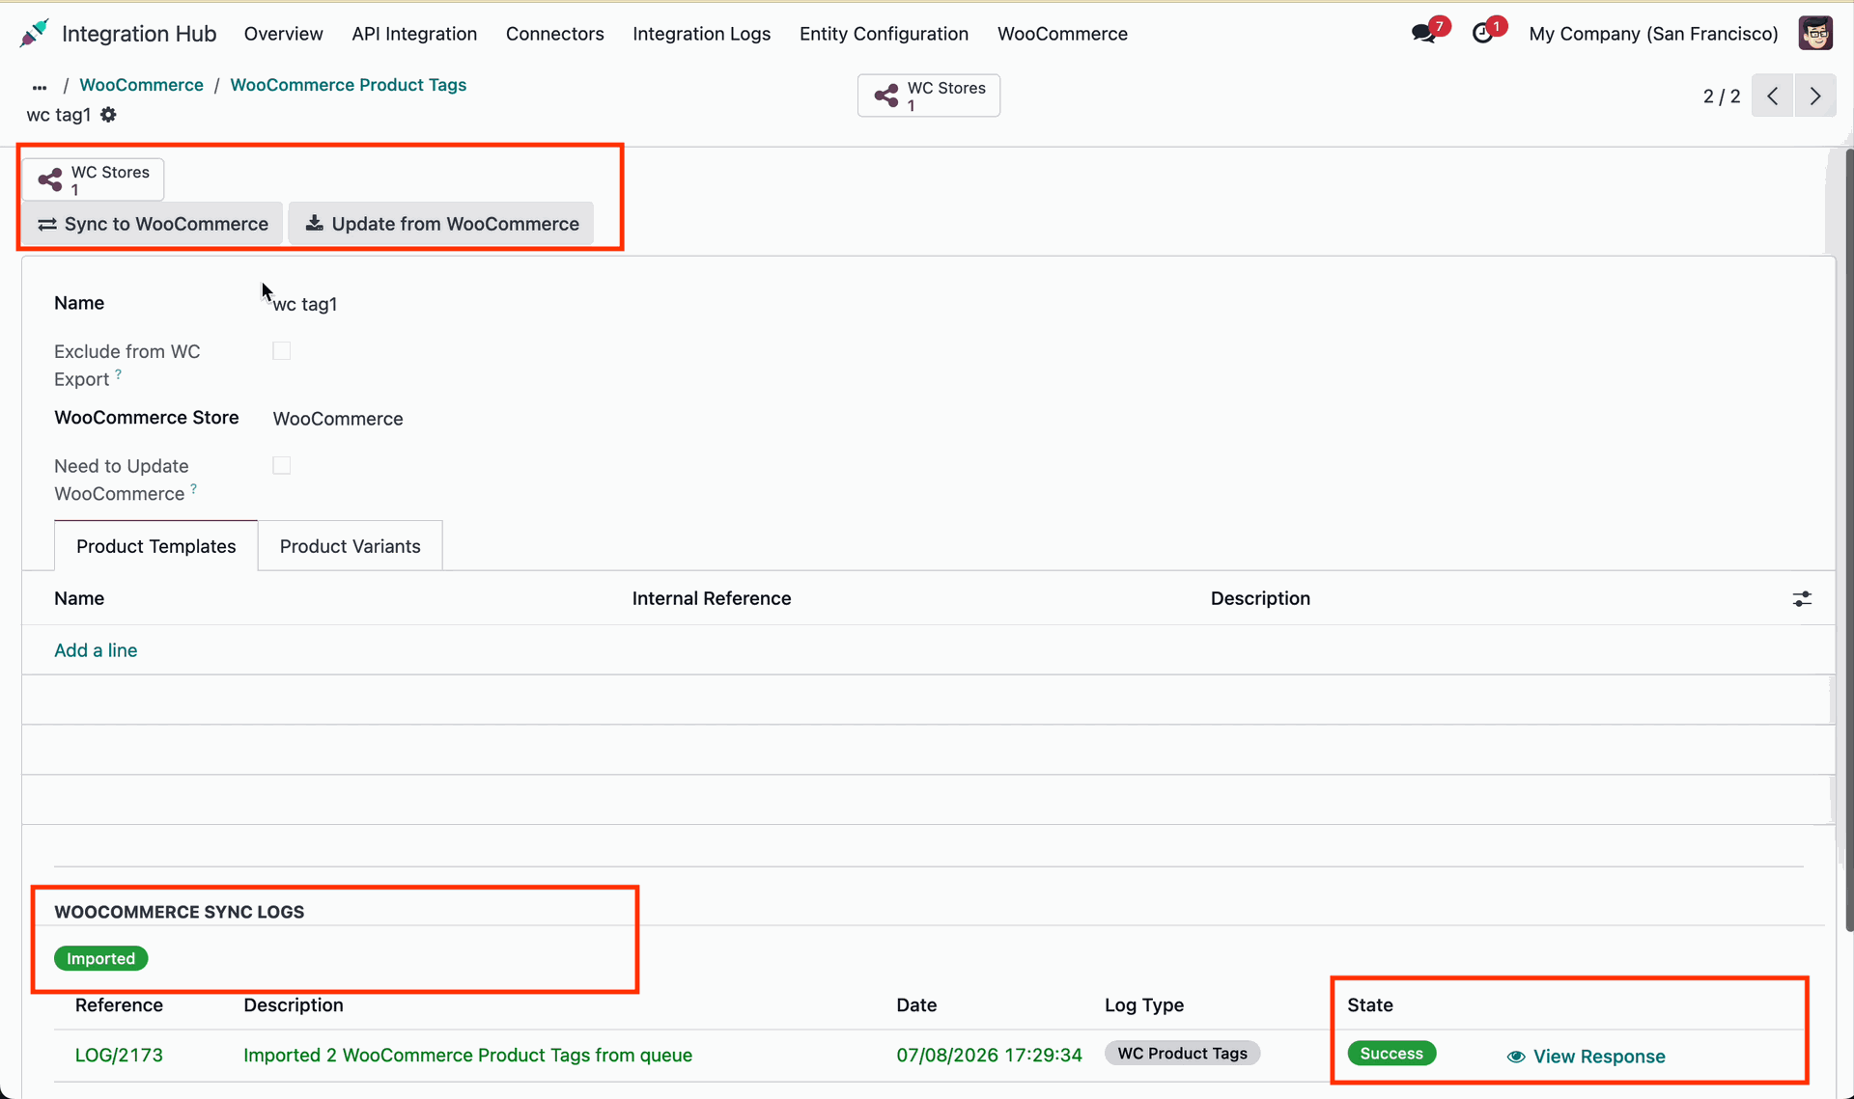Screen dimensions: 1854x1099
Task: Click the WooCommerce breadcrumb link
Action: [141, 85]
